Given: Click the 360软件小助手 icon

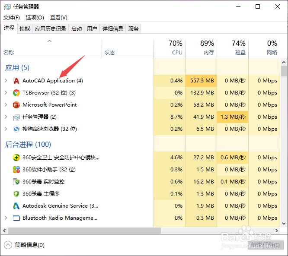Looking at the screenshot, I should 16,170.
